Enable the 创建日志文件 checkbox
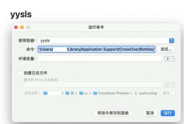 20,73
